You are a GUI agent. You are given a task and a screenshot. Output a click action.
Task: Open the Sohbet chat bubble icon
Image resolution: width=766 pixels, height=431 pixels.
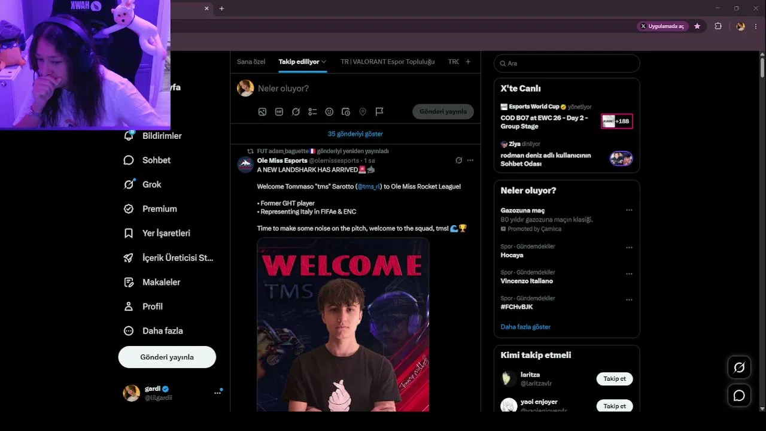pyautogui.click(x=129, y=160)
